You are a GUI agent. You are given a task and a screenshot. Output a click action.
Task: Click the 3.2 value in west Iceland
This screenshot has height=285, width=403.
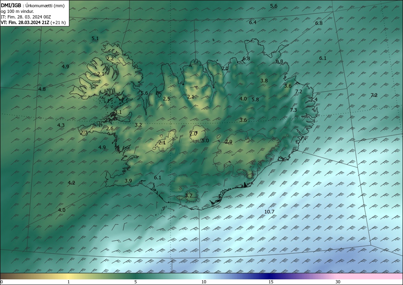(138, 125)
